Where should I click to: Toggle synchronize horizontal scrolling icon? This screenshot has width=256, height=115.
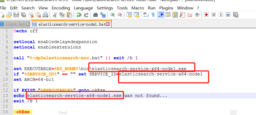pyautogui.click(x=136, y=15)
